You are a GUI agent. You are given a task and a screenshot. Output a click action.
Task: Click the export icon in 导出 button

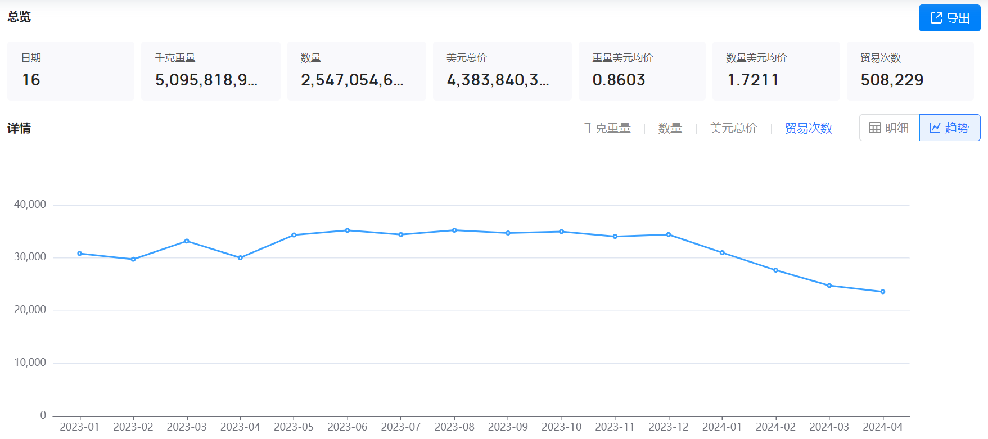pyautogui.click(x=936, y=18)
